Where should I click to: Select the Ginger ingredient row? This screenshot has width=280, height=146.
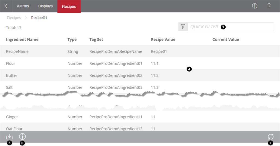(x=12, y=117)
